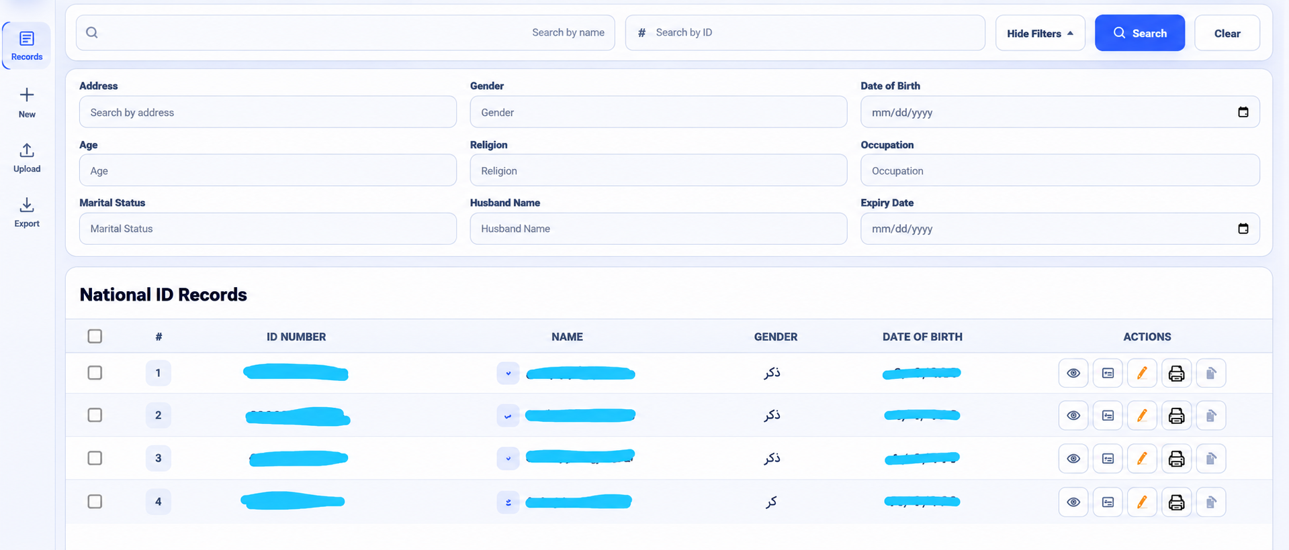Copy the document for row 2
Screen dimensions: 1289x550
[x=1211, y=416]
